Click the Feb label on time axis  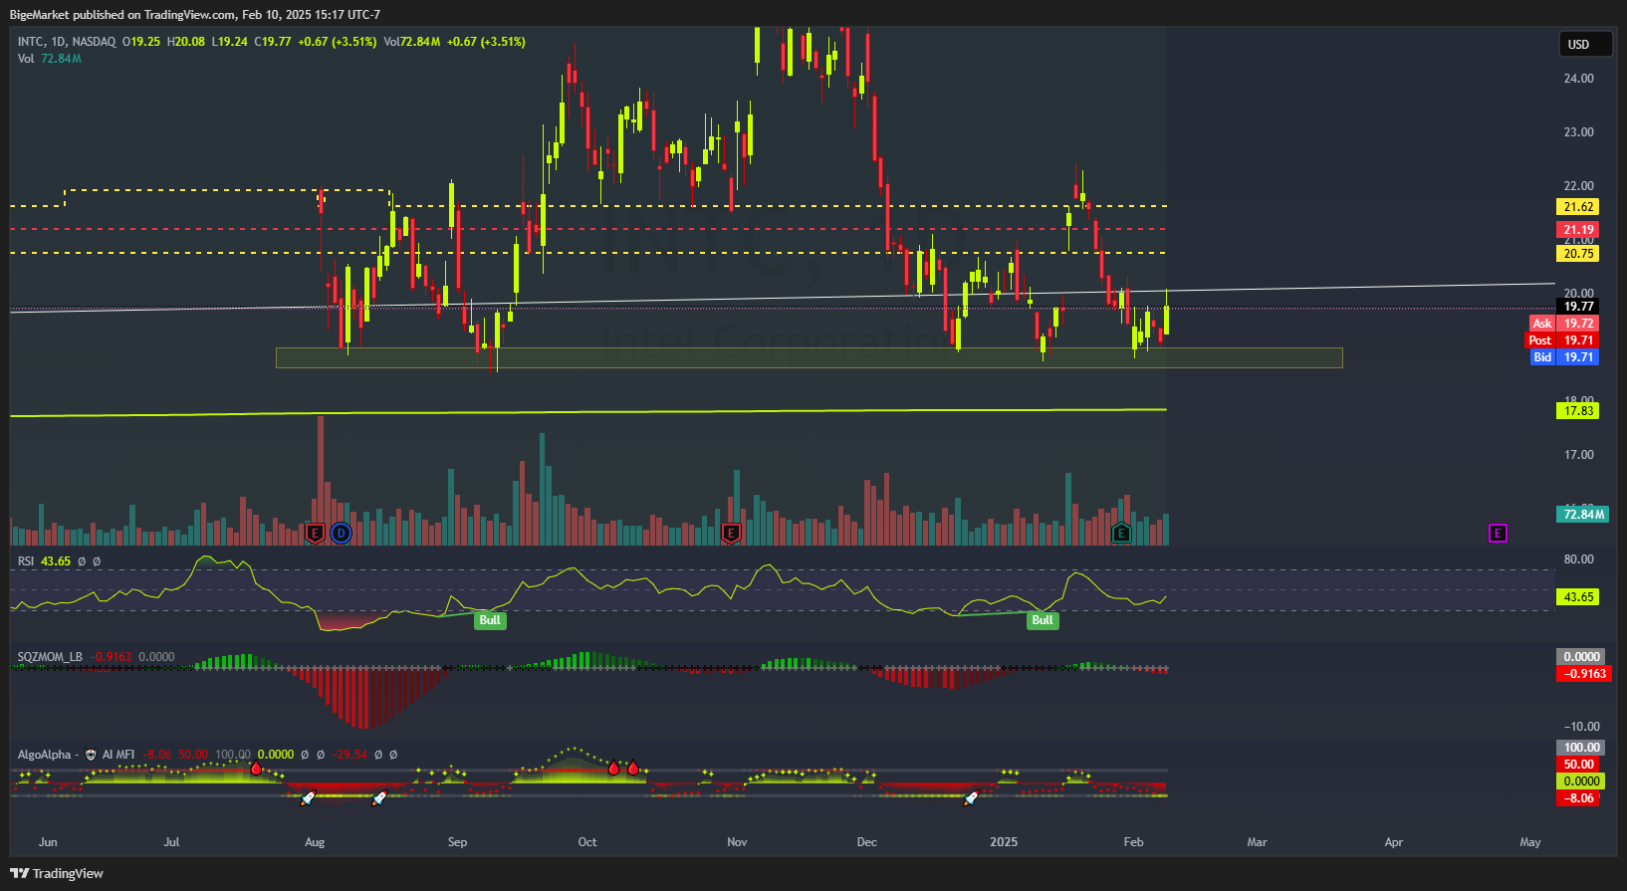click(1133, 842)
